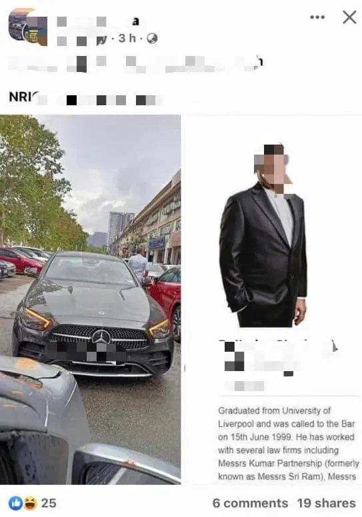Screen dimensions: 362x517
Task: Open the three-dot post options menu
Action: [317, 17]
